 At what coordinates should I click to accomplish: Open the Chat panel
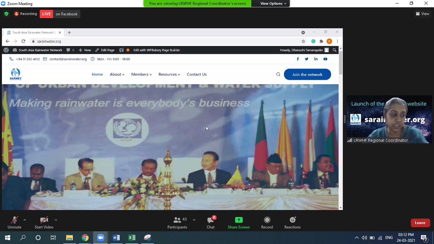pyautogui.click(x=210, y=222)
